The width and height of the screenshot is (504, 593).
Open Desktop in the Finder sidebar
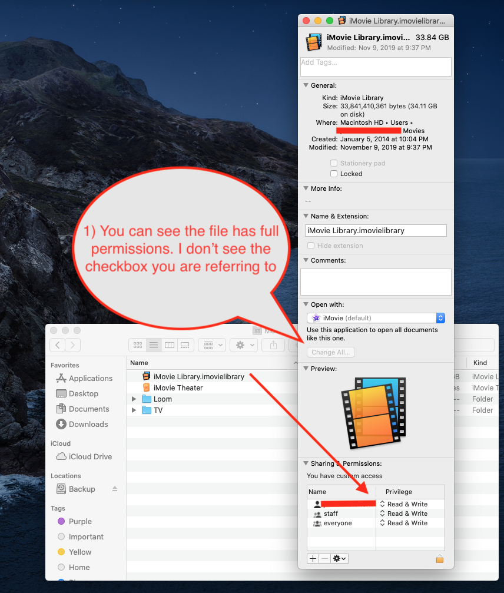click(x=77, y=394)
